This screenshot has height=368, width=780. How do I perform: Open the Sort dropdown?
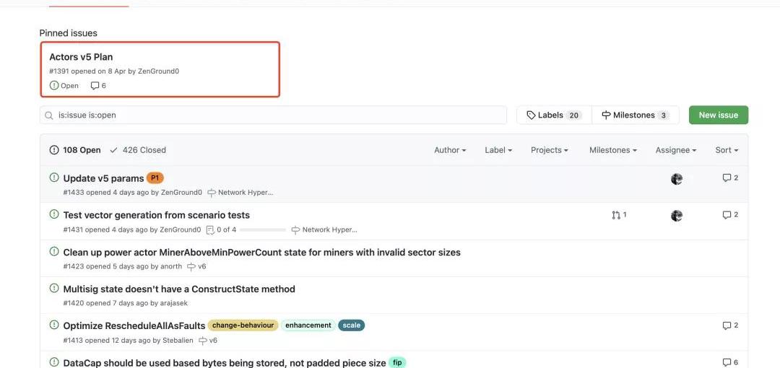click(727, 150)
